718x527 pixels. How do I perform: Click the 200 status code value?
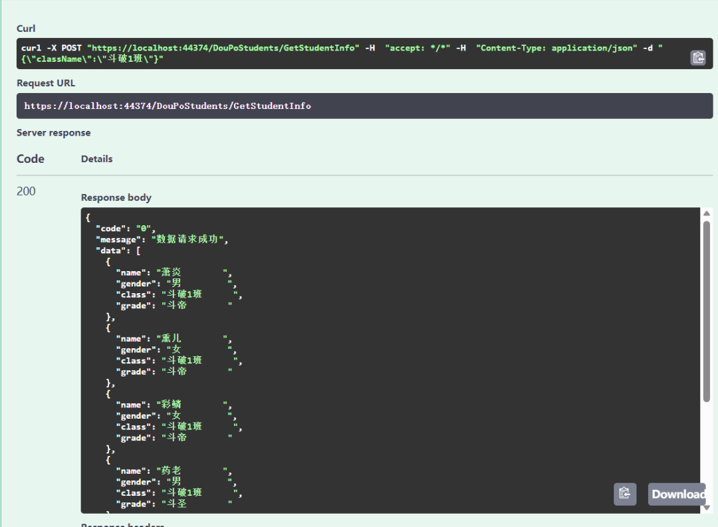[26, 191]
